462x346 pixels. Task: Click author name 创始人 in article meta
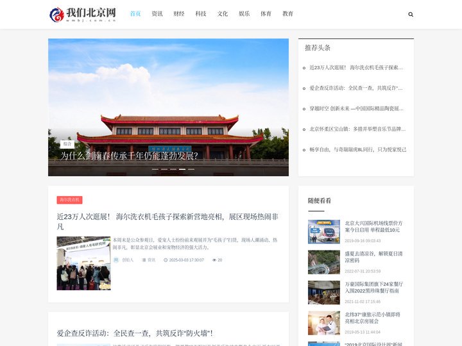(x=128, y=259)
